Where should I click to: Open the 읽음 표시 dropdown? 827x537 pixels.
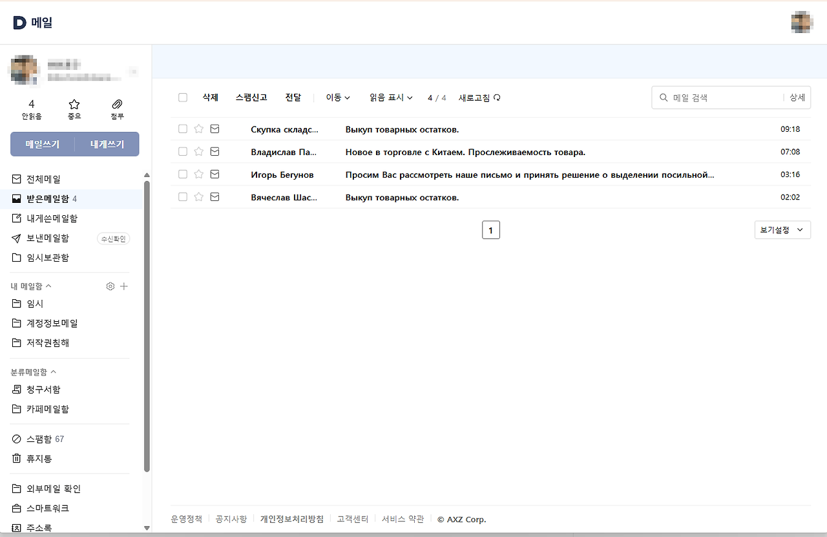pyautogui.click(x=391, y=98)
